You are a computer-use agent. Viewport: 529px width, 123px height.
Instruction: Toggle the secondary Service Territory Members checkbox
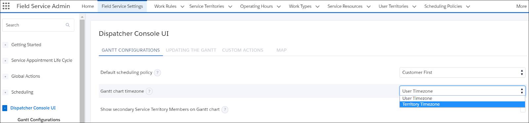(x=523, y=110)
